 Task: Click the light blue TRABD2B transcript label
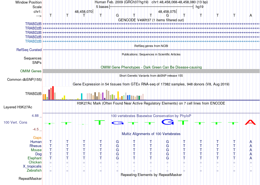[x=33, y=41]
